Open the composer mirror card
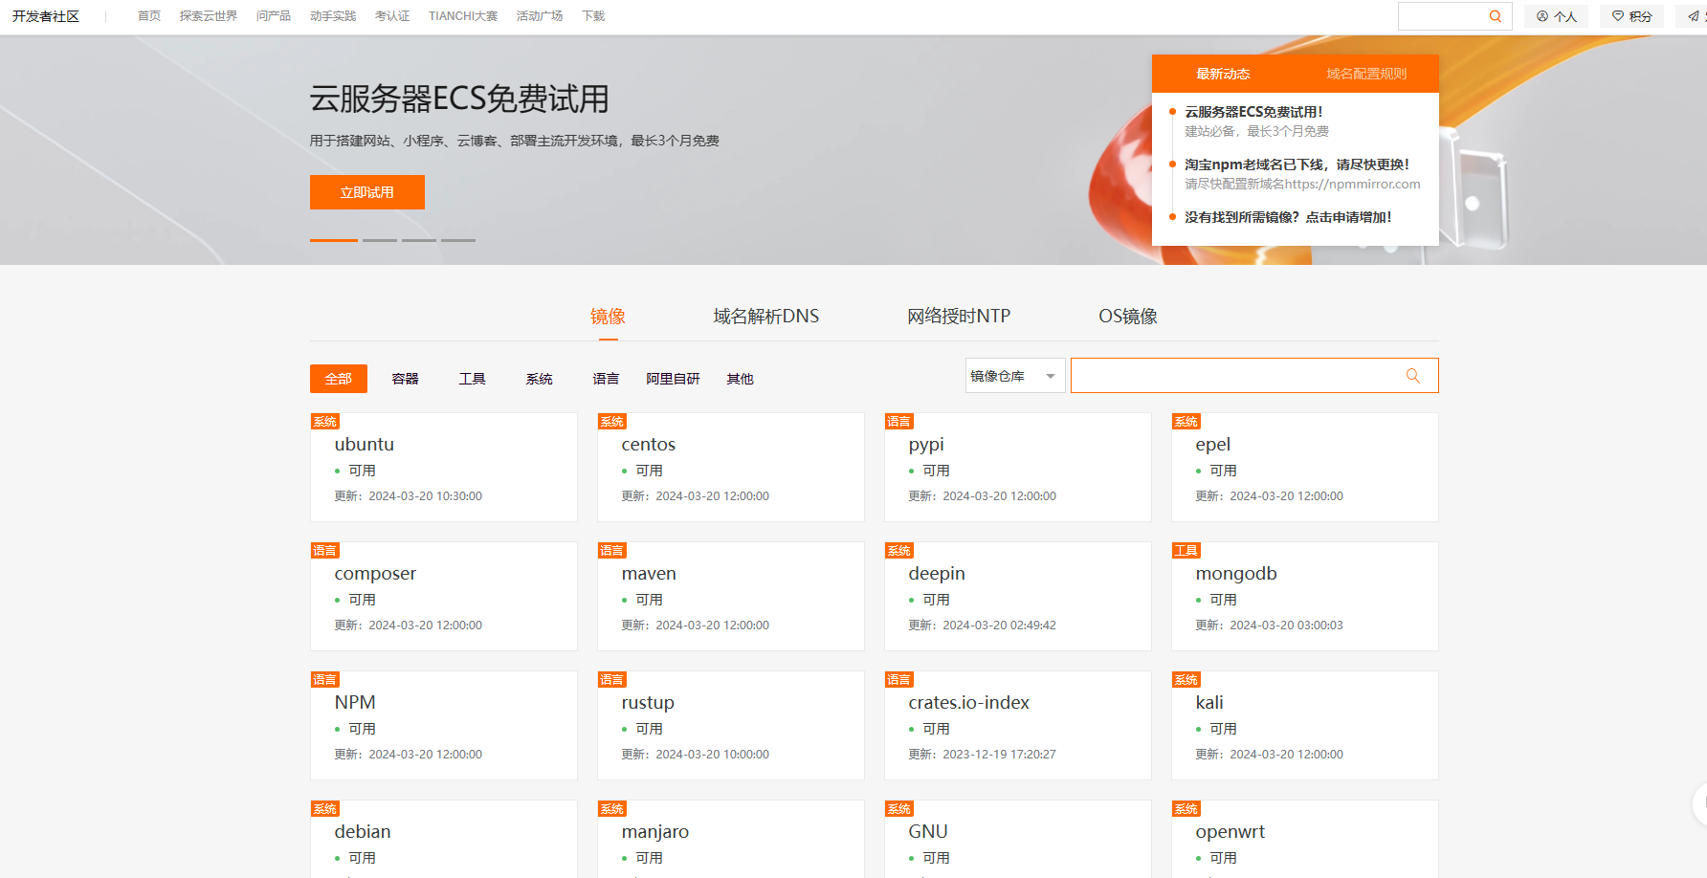This screenshot has width=1707, height=878. (444, 597)
